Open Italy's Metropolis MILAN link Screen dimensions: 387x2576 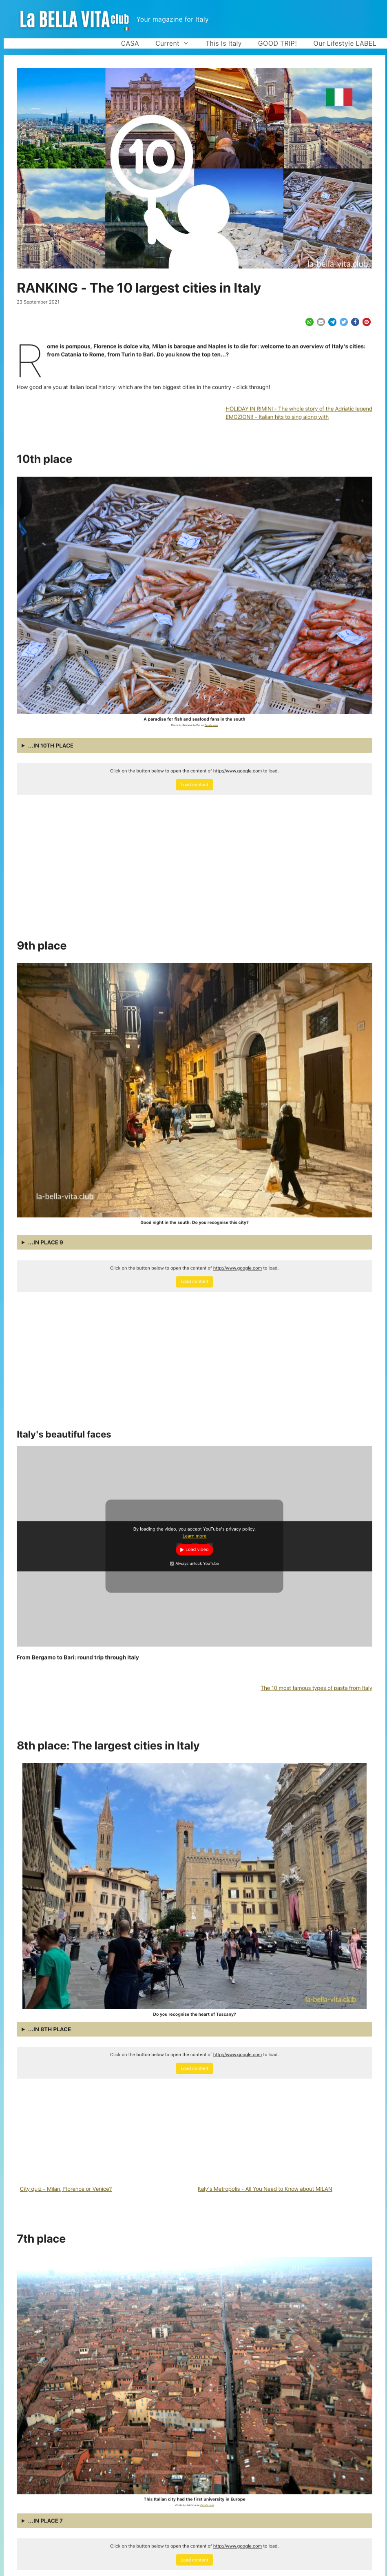coord(265,2189)
